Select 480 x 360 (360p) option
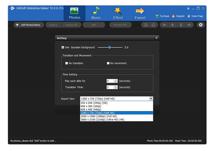Viewport: 213px width, 151px height. point(117,106)
